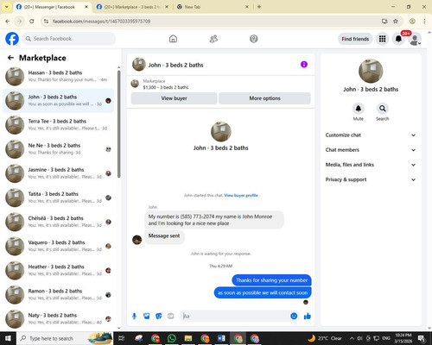432x345 pixels.
Task: Open Task View on the taskbar
Action: tap(121, 338)
